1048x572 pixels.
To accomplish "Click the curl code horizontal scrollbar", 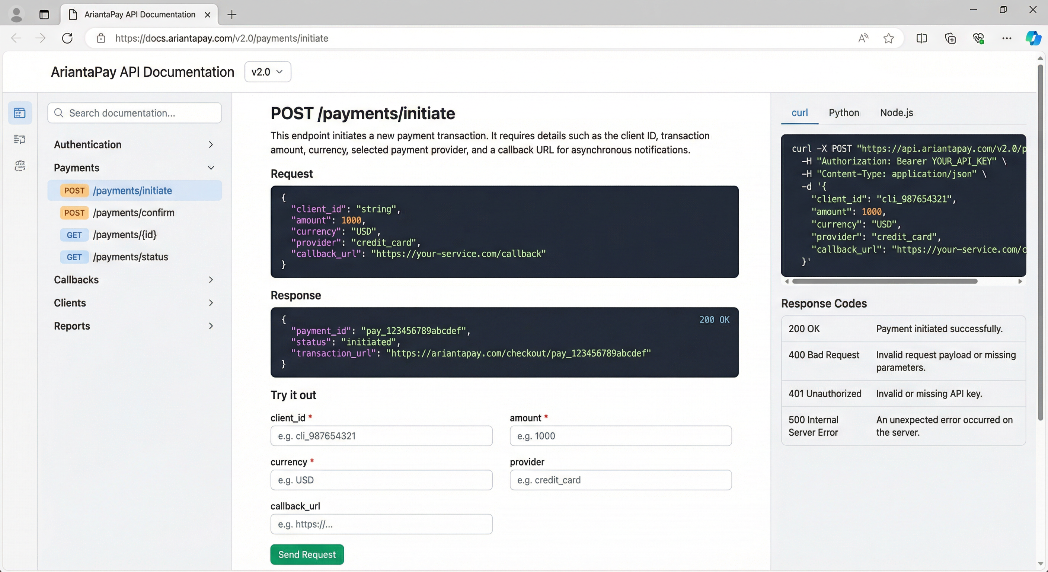I will pos(885,281).
